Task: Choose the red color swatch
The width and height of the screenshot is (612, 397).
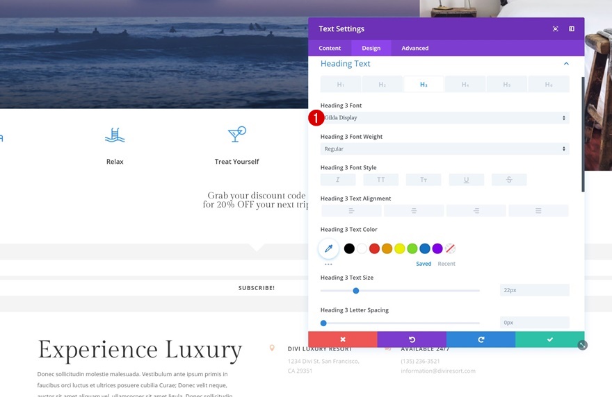Action: pos(374,248)
